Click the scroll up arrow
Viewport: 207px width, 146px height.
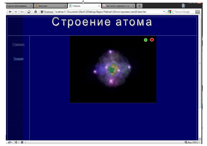[x=200, y=17]
